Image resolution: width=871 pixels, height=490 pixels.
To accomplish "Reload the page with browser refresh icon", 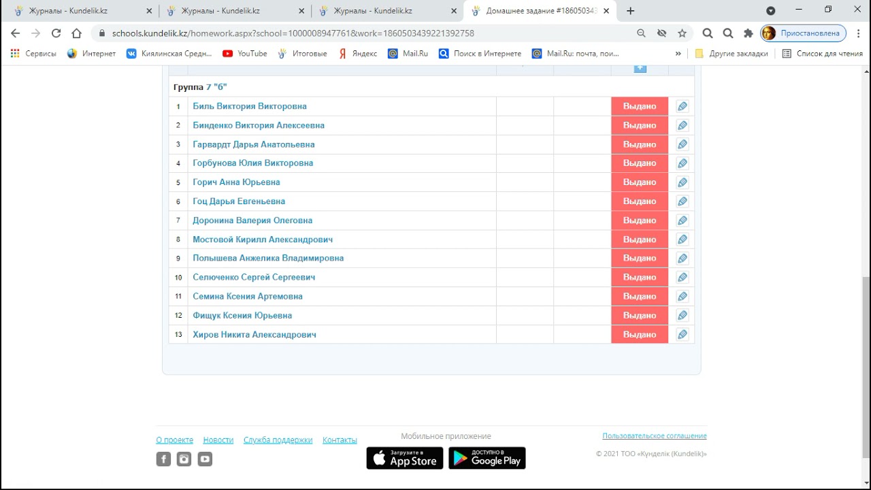I will coord(56,33).
